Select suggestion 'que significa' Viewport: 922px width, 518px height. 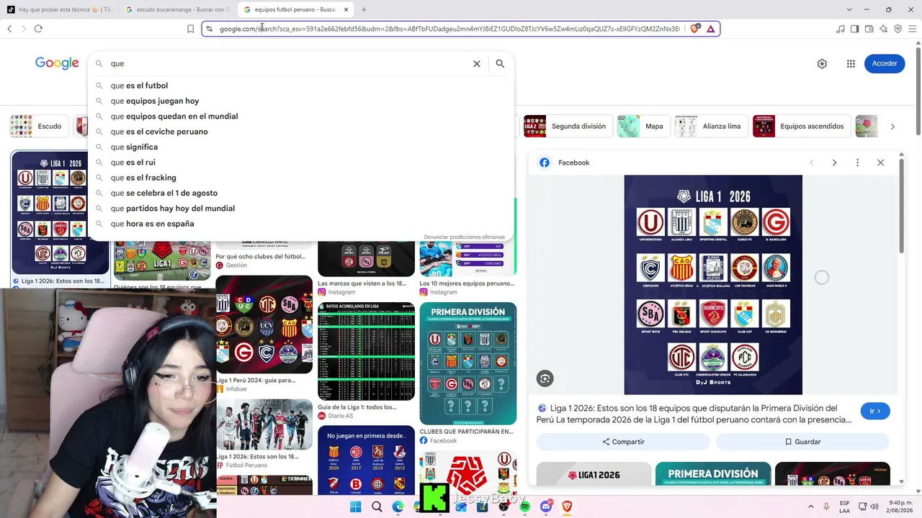(301, 147)
